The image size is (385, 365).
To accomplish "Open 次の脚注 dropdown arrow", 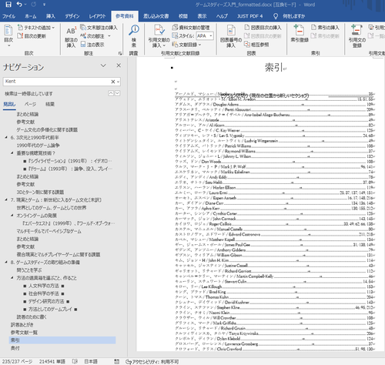I will click(109, 36).
